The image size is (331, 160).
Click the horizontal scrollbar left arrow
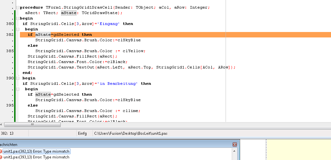[x=2, y=125]
